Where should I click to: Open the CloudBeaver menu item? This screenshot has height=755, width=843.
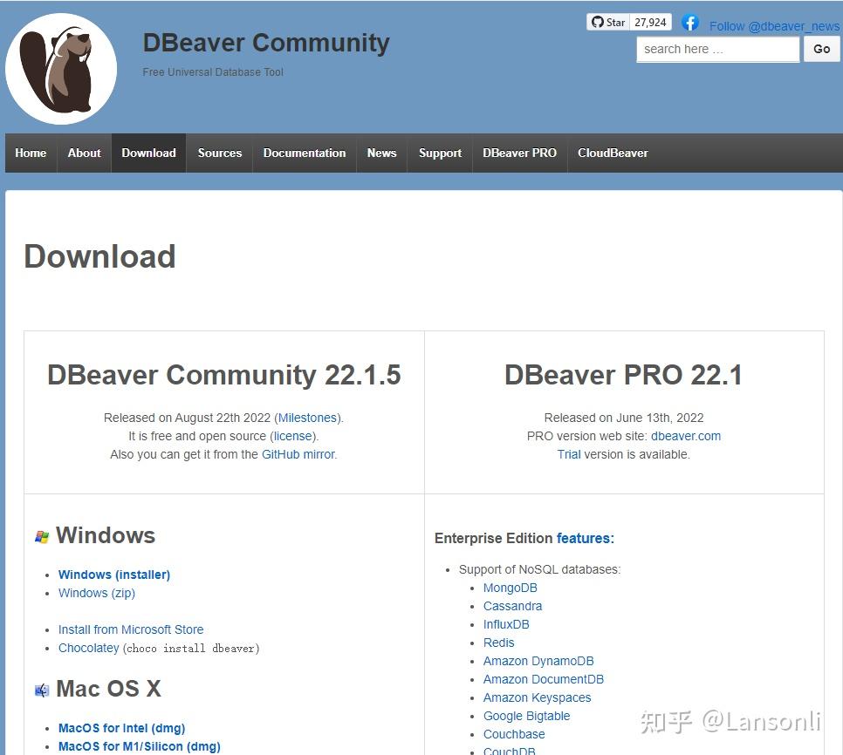tap(613, 153)
